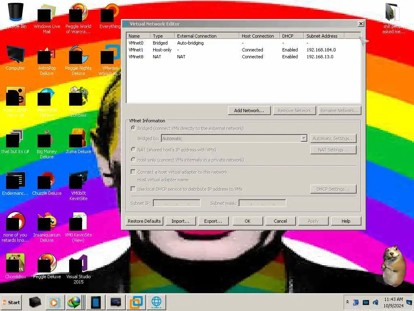Launch Peggle Deluxe shortcut
The image size is (414, 311).
[47, 266]
